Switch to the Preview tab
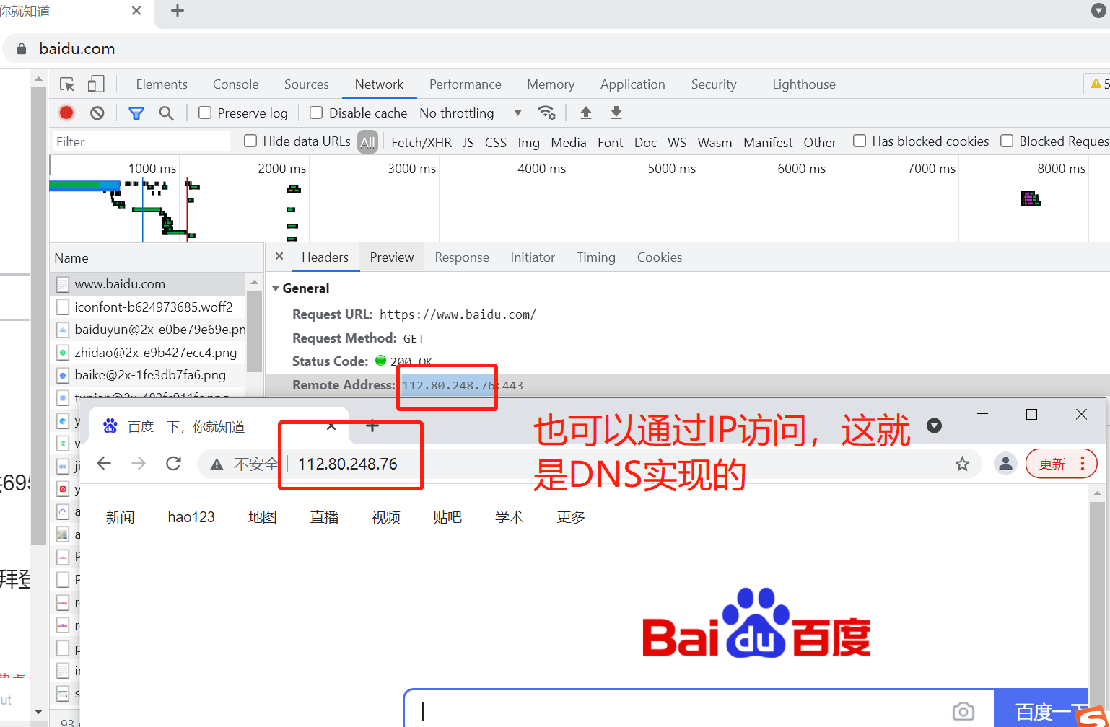Image resolution: width=1110 pixels, height=727 pixels. (x=392, y=257)
